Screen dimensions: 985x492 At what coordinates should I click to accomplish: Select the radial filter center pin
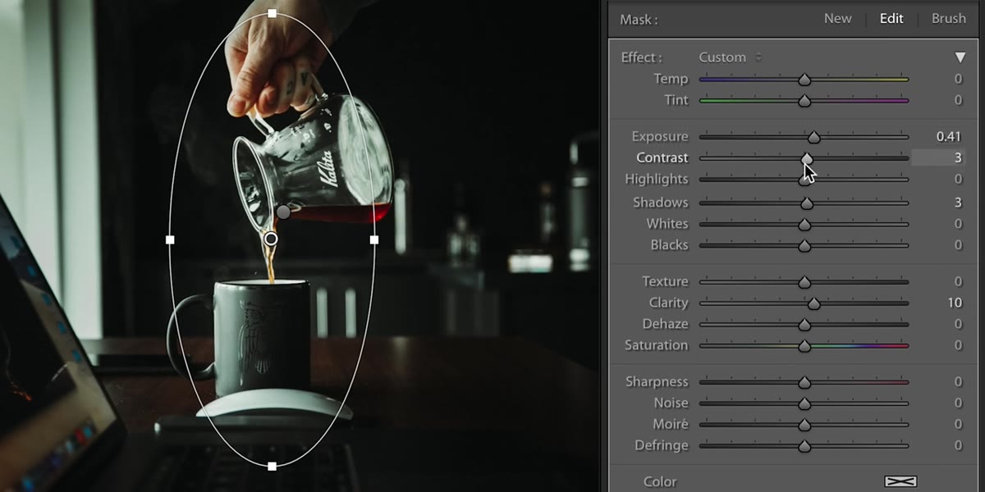click(271, 239)
